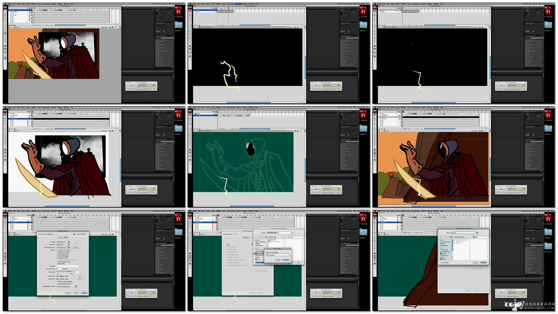558x314 pixels.
Task: Click the ActionScript Settings... button
Action: [76, 248]
